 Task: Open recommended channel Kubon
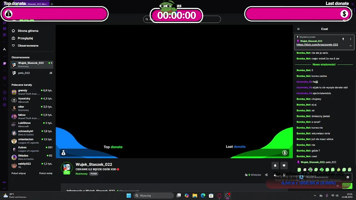coord(32,149)
